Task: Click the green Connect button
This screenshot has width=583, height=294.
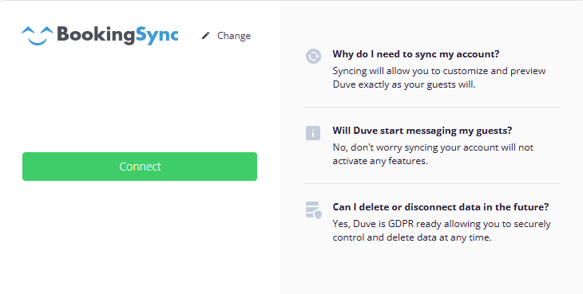Action: [x=140, y=167]
